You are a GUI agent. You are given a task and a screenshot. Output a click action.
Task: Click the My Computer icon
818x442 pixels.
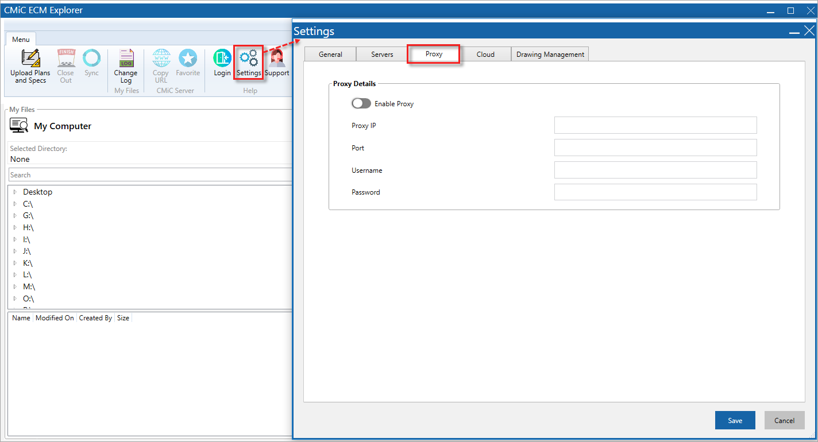coord(19,126)
